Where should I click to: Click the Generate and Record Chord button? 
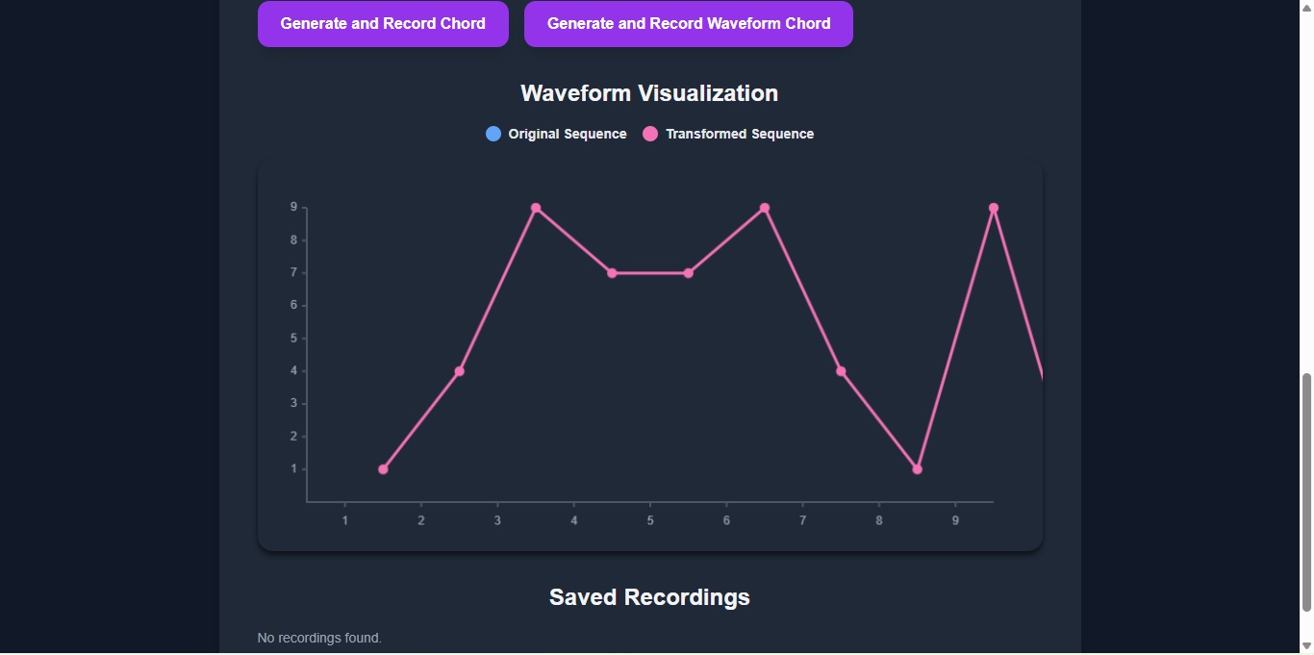pyautogui.click(x=383, y=23)
